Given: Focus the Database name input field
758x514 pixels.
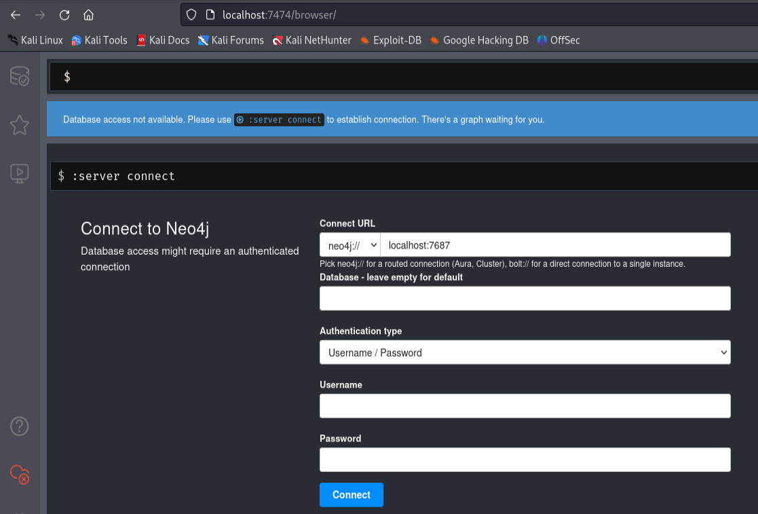Looking at the screenshot, I should pyautogui.click(x=525, y=298).
